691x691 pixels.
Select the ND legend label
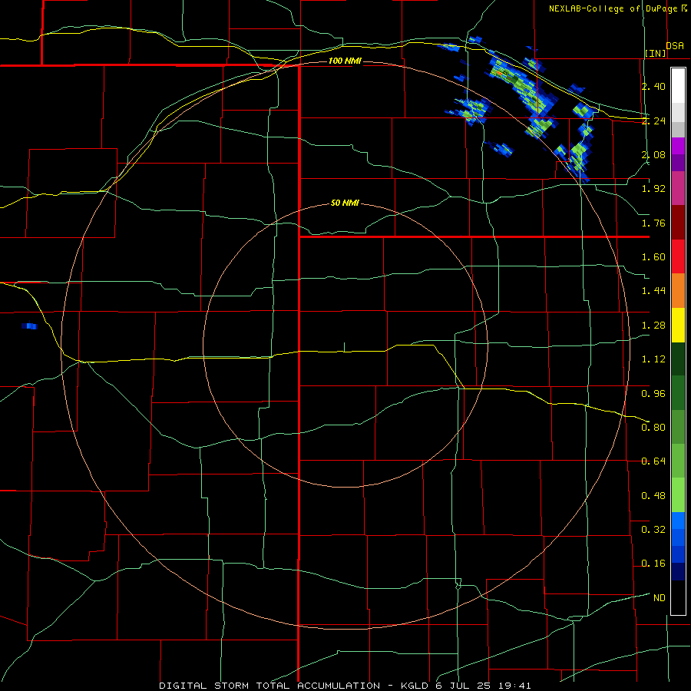(660, 598)
